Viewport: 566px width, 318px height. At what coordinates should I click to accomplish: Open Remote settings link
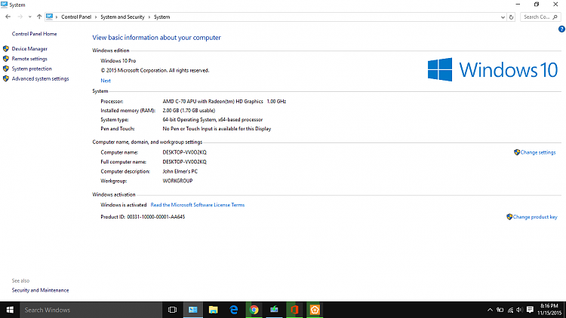(29, 59)
